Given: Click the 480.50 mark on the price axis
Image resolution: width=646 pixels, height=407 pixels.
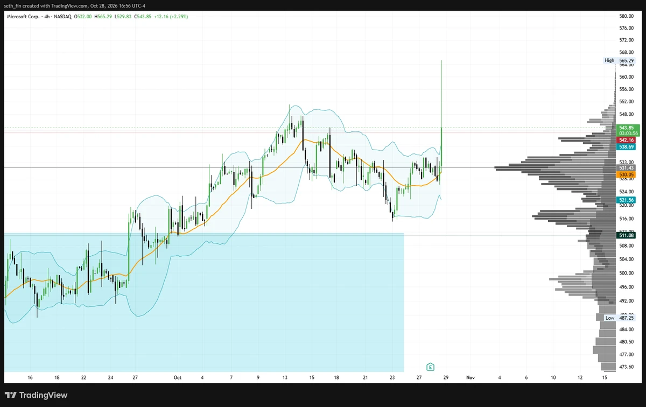Looking at the screenshot, I should pyautogui.click(x=626, y=342).
